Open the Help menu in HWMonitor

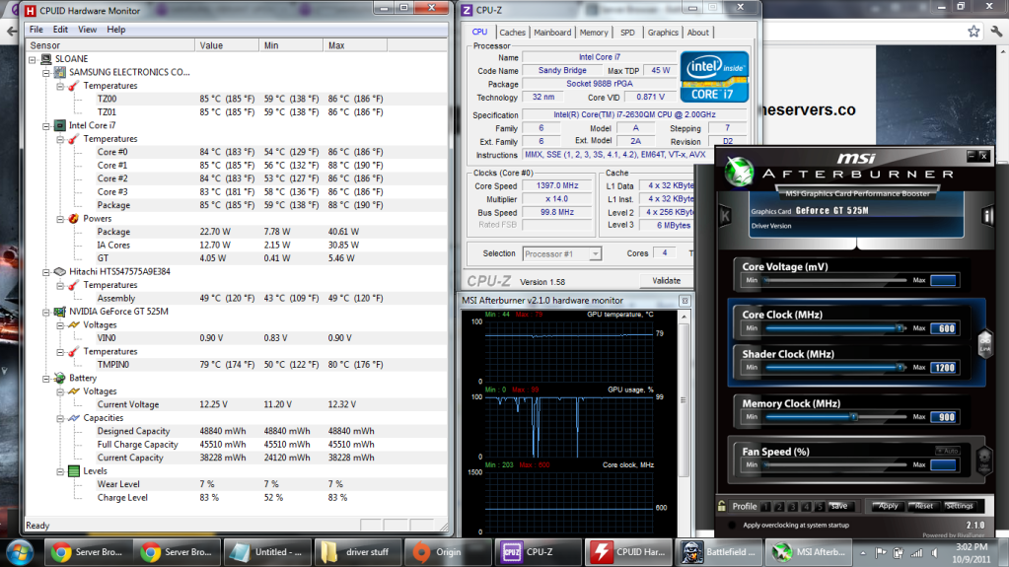click(115, 30)
